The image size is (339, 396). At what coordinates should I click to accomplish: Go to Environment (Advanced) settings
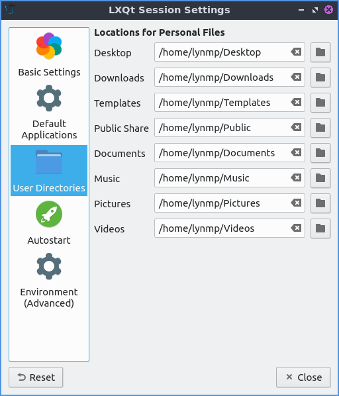pos(49,280)
